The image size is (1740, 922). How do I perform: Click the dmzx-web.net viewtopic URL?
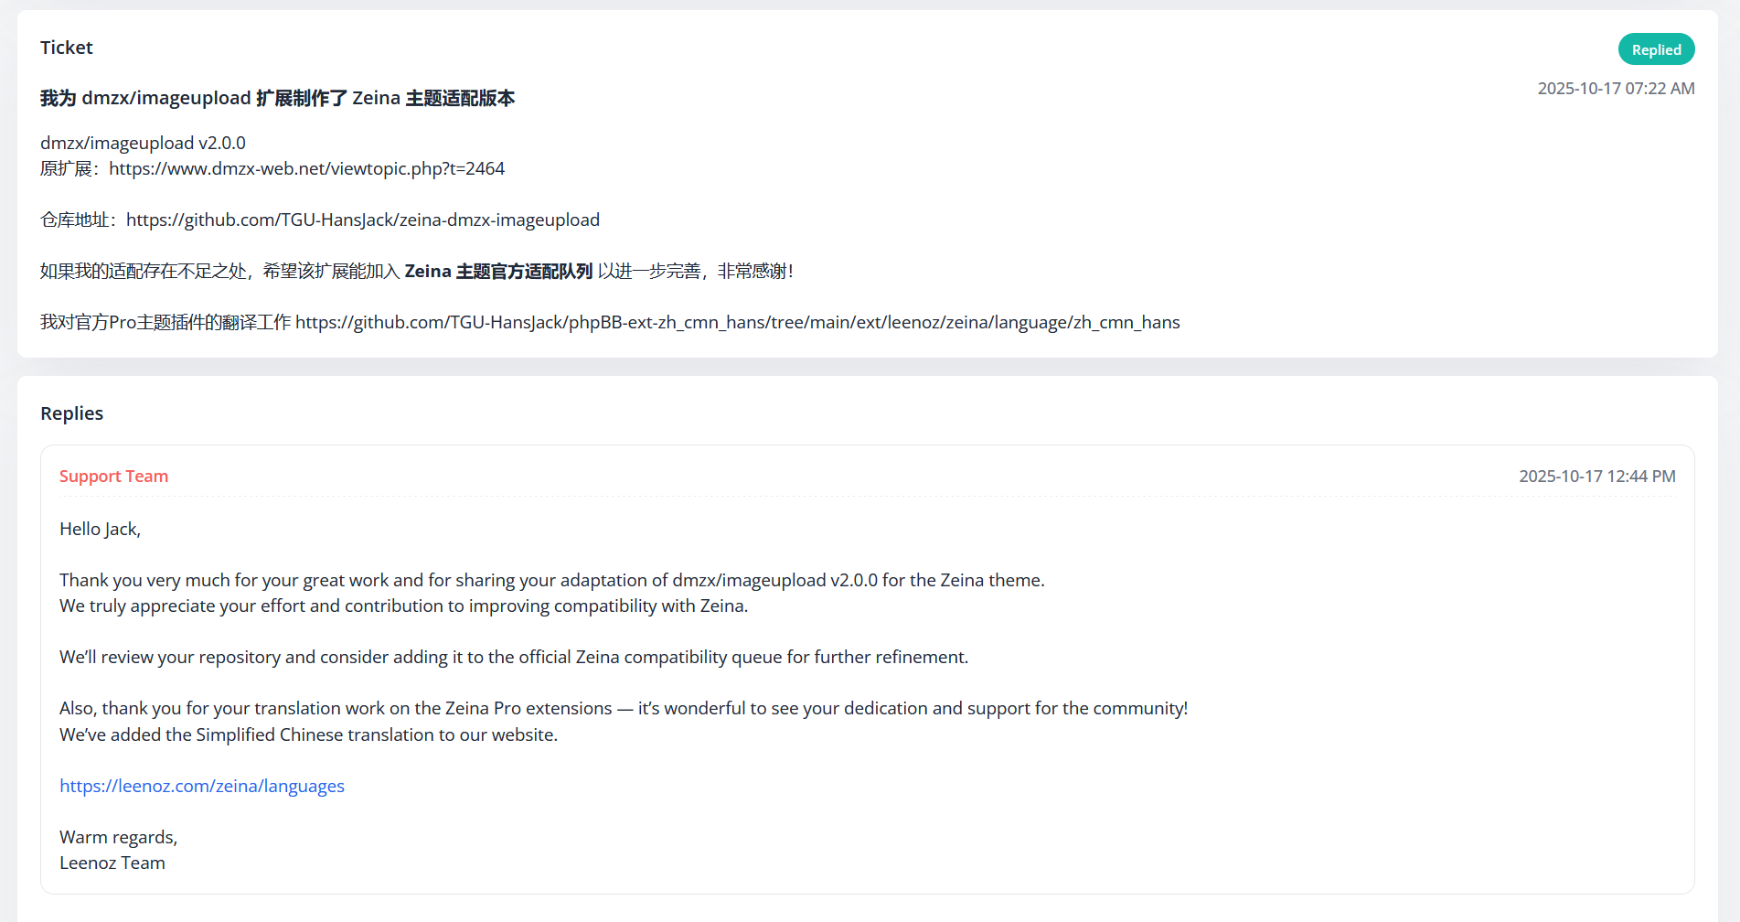[x=306, y=168]
